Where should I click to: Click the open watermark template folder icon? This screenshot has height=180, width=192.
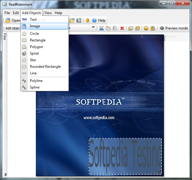pyautogui.click(x=72, y=20)
